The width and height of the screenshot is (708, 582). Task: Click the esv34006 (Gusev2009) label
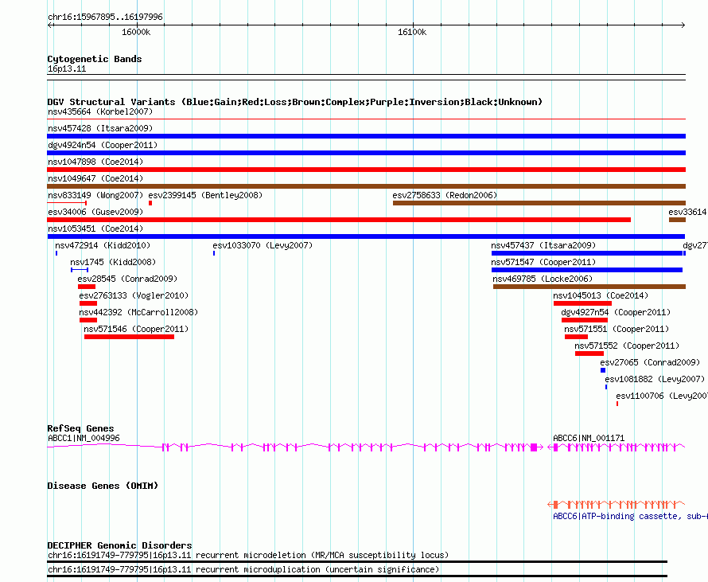95,212
